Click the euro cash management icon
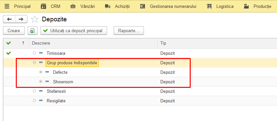The image size is (277, 121). [143, 7]
